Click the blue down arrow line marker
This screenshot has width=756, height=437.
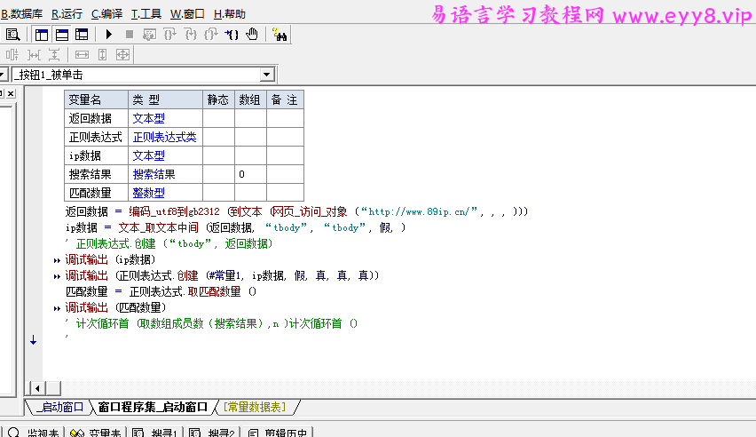point(33,340)
